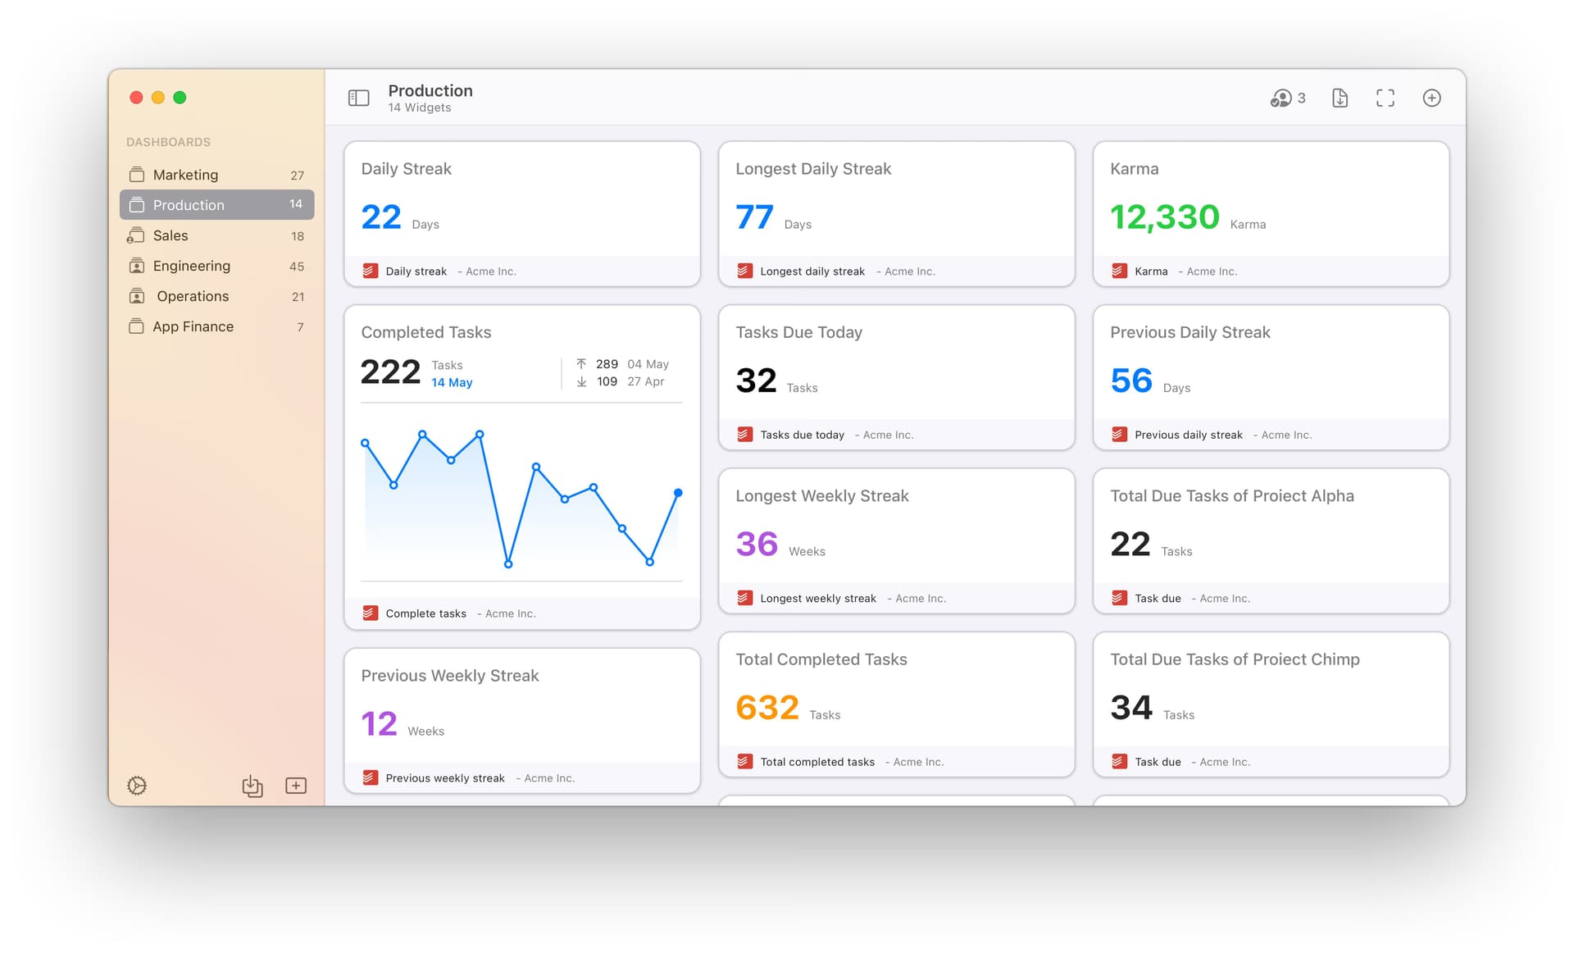Viewport: 1574px width, 953px height.
Task: Click Todoist icon beside Longest weekly streak
Action: point(744,598)
